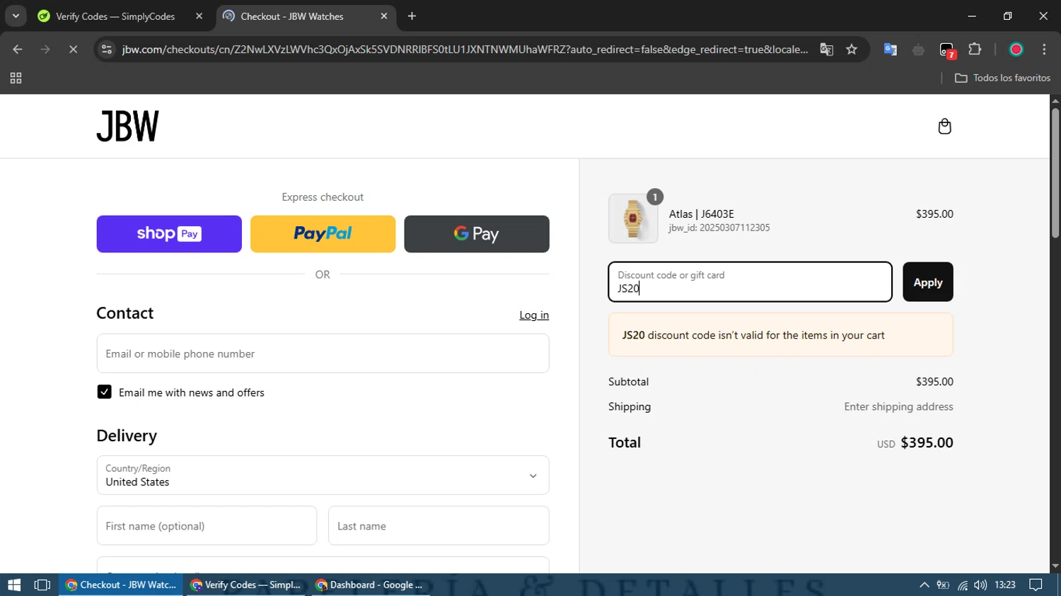
Task: Click the Atlas watch product thumbnail
Action: click(x=633, y=218)
